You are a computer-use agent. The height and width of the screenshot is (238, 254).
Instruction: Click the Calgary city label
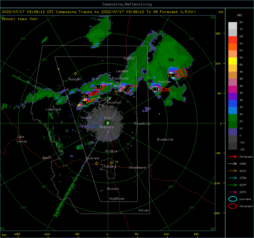tap(110, 166)
